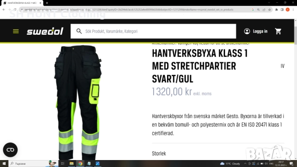Open the weather widget '11°C Cloudy'
The image size is (297, 167).
[230, 164]
